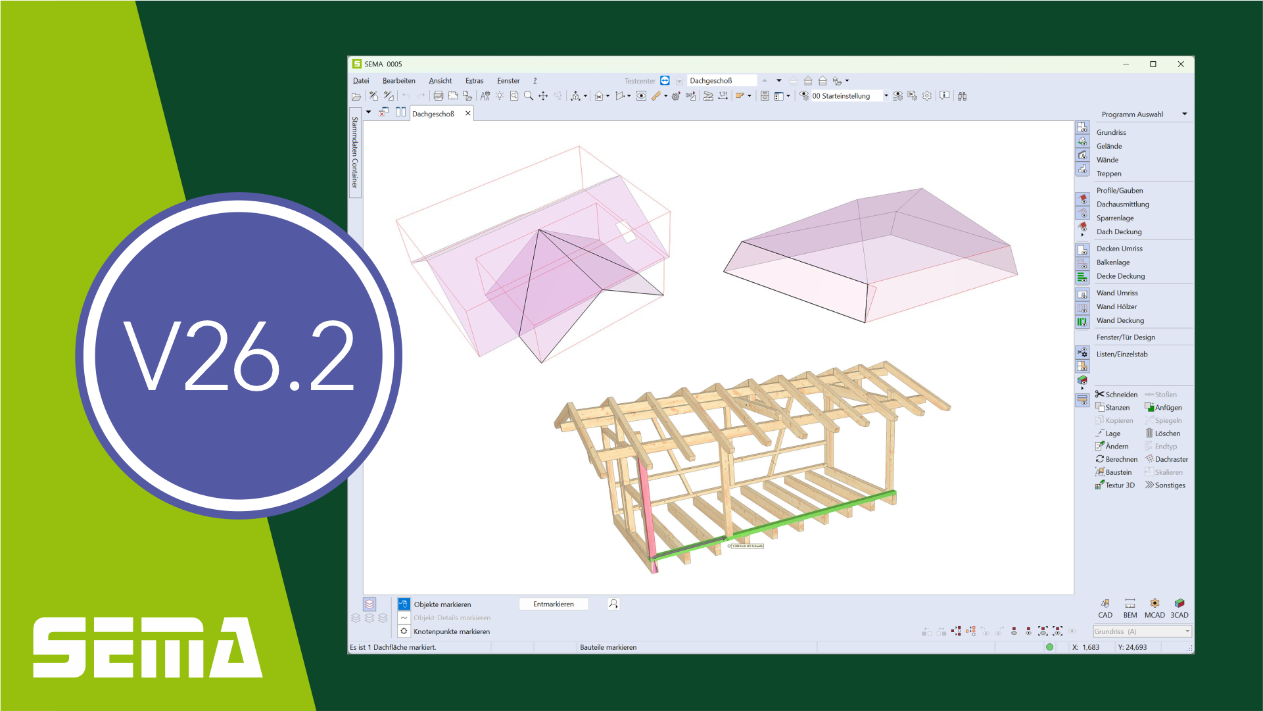
Task: Open the 00 Starteinstellung dropdown arrow
Action: point(886,96)
